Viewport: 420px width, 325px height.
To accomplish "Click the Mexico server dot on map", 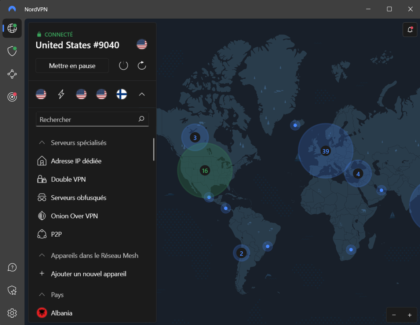I will (x=209, y=197).
